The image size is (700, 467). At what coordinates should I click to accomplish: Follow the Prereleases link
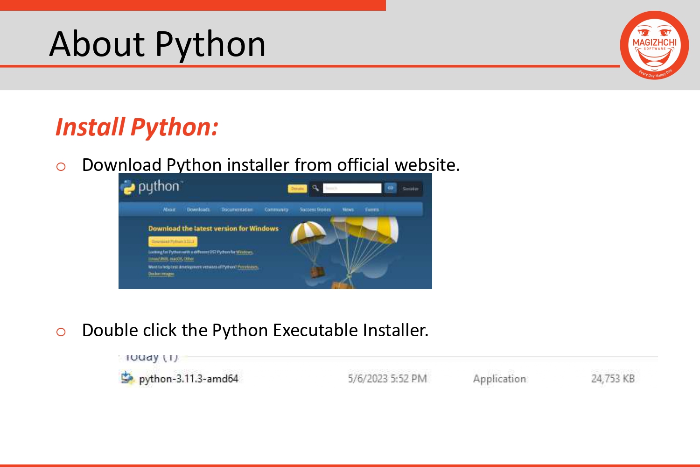(248, 267)
